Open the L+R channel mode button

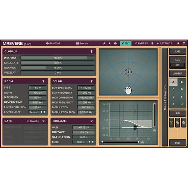177,52
